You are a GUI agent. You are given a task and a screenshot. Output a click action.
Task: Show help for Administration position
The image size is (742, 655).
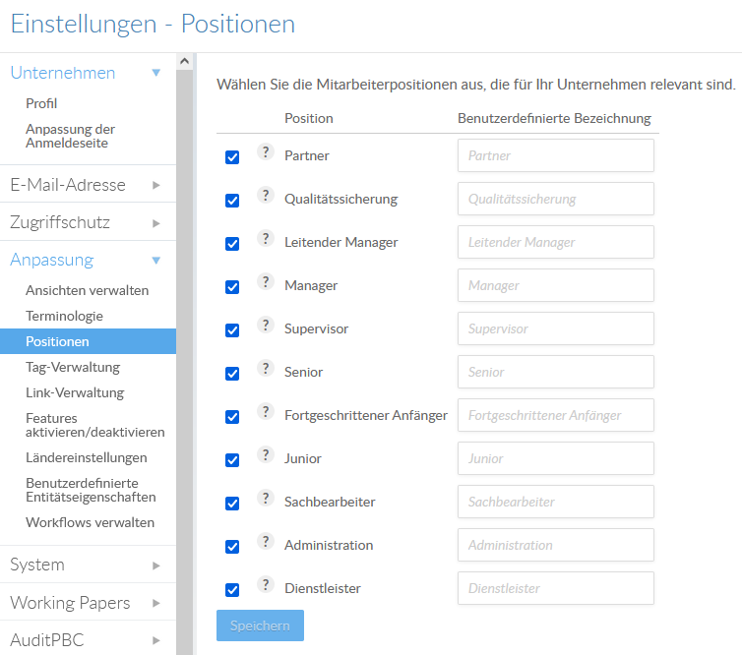266,541
